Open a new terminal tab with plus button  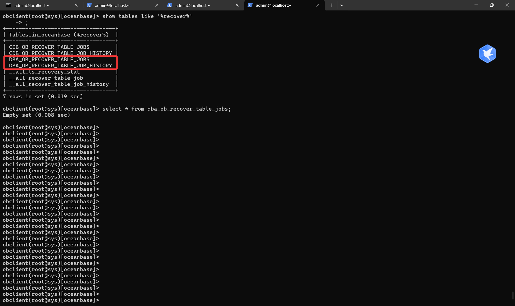(x=332, y=5)
